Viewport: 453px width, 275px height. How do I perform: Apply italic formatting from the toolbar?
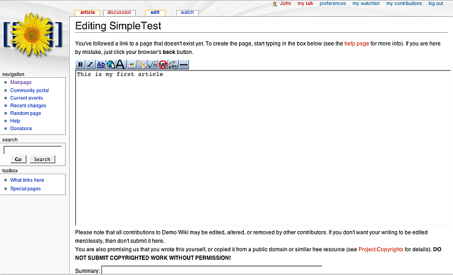point(90,64)
